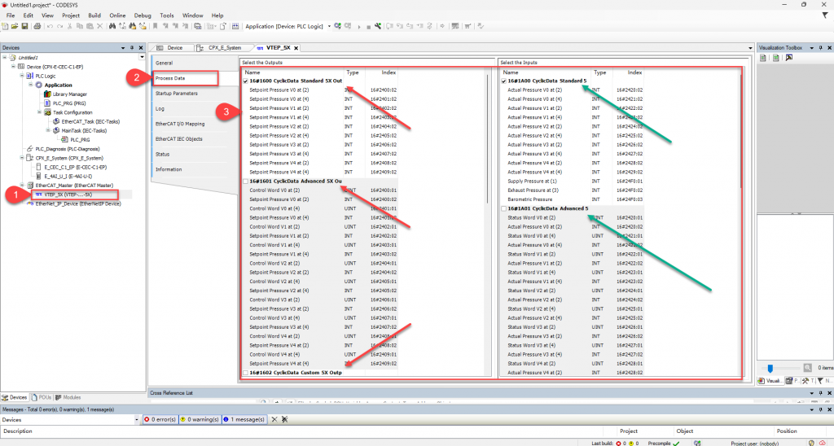Toggle the 0 warning(s) filter button
The image size is (834, 446).
tap(200, 419)
